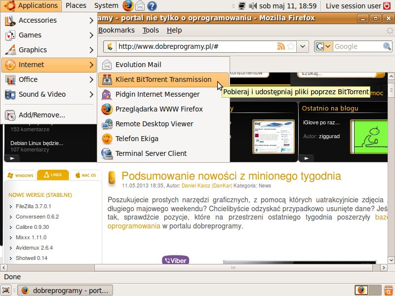Click the RSS feed icon
Screen dimensions: 395x296
280,46
